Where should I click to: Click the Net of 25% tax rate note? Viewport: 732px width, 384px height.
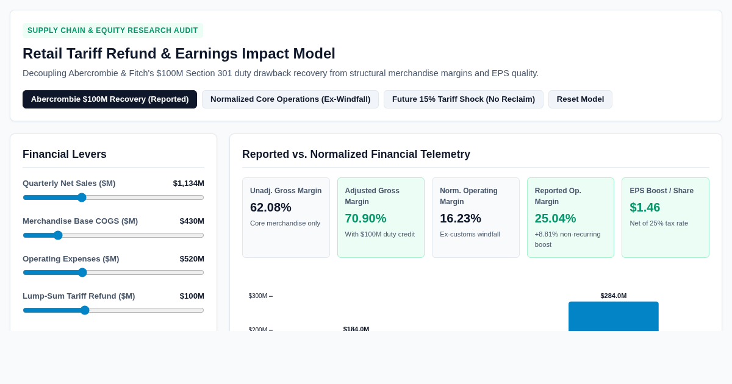pos(659,223)
